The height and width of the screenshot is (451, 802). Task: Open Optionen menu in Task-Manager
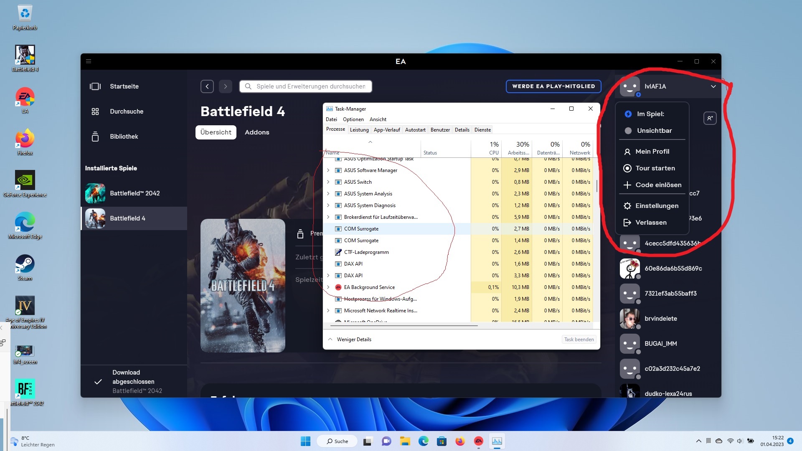[353, 119]
